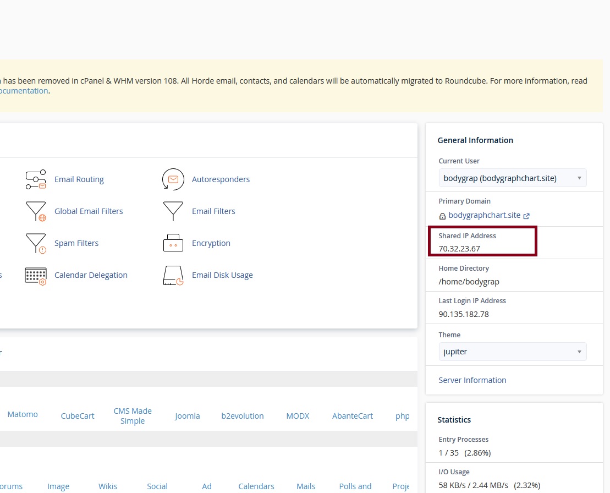Screen dimensions: 610x493
Task: Select the Email Filters link
Action: [x=213, y=211]
